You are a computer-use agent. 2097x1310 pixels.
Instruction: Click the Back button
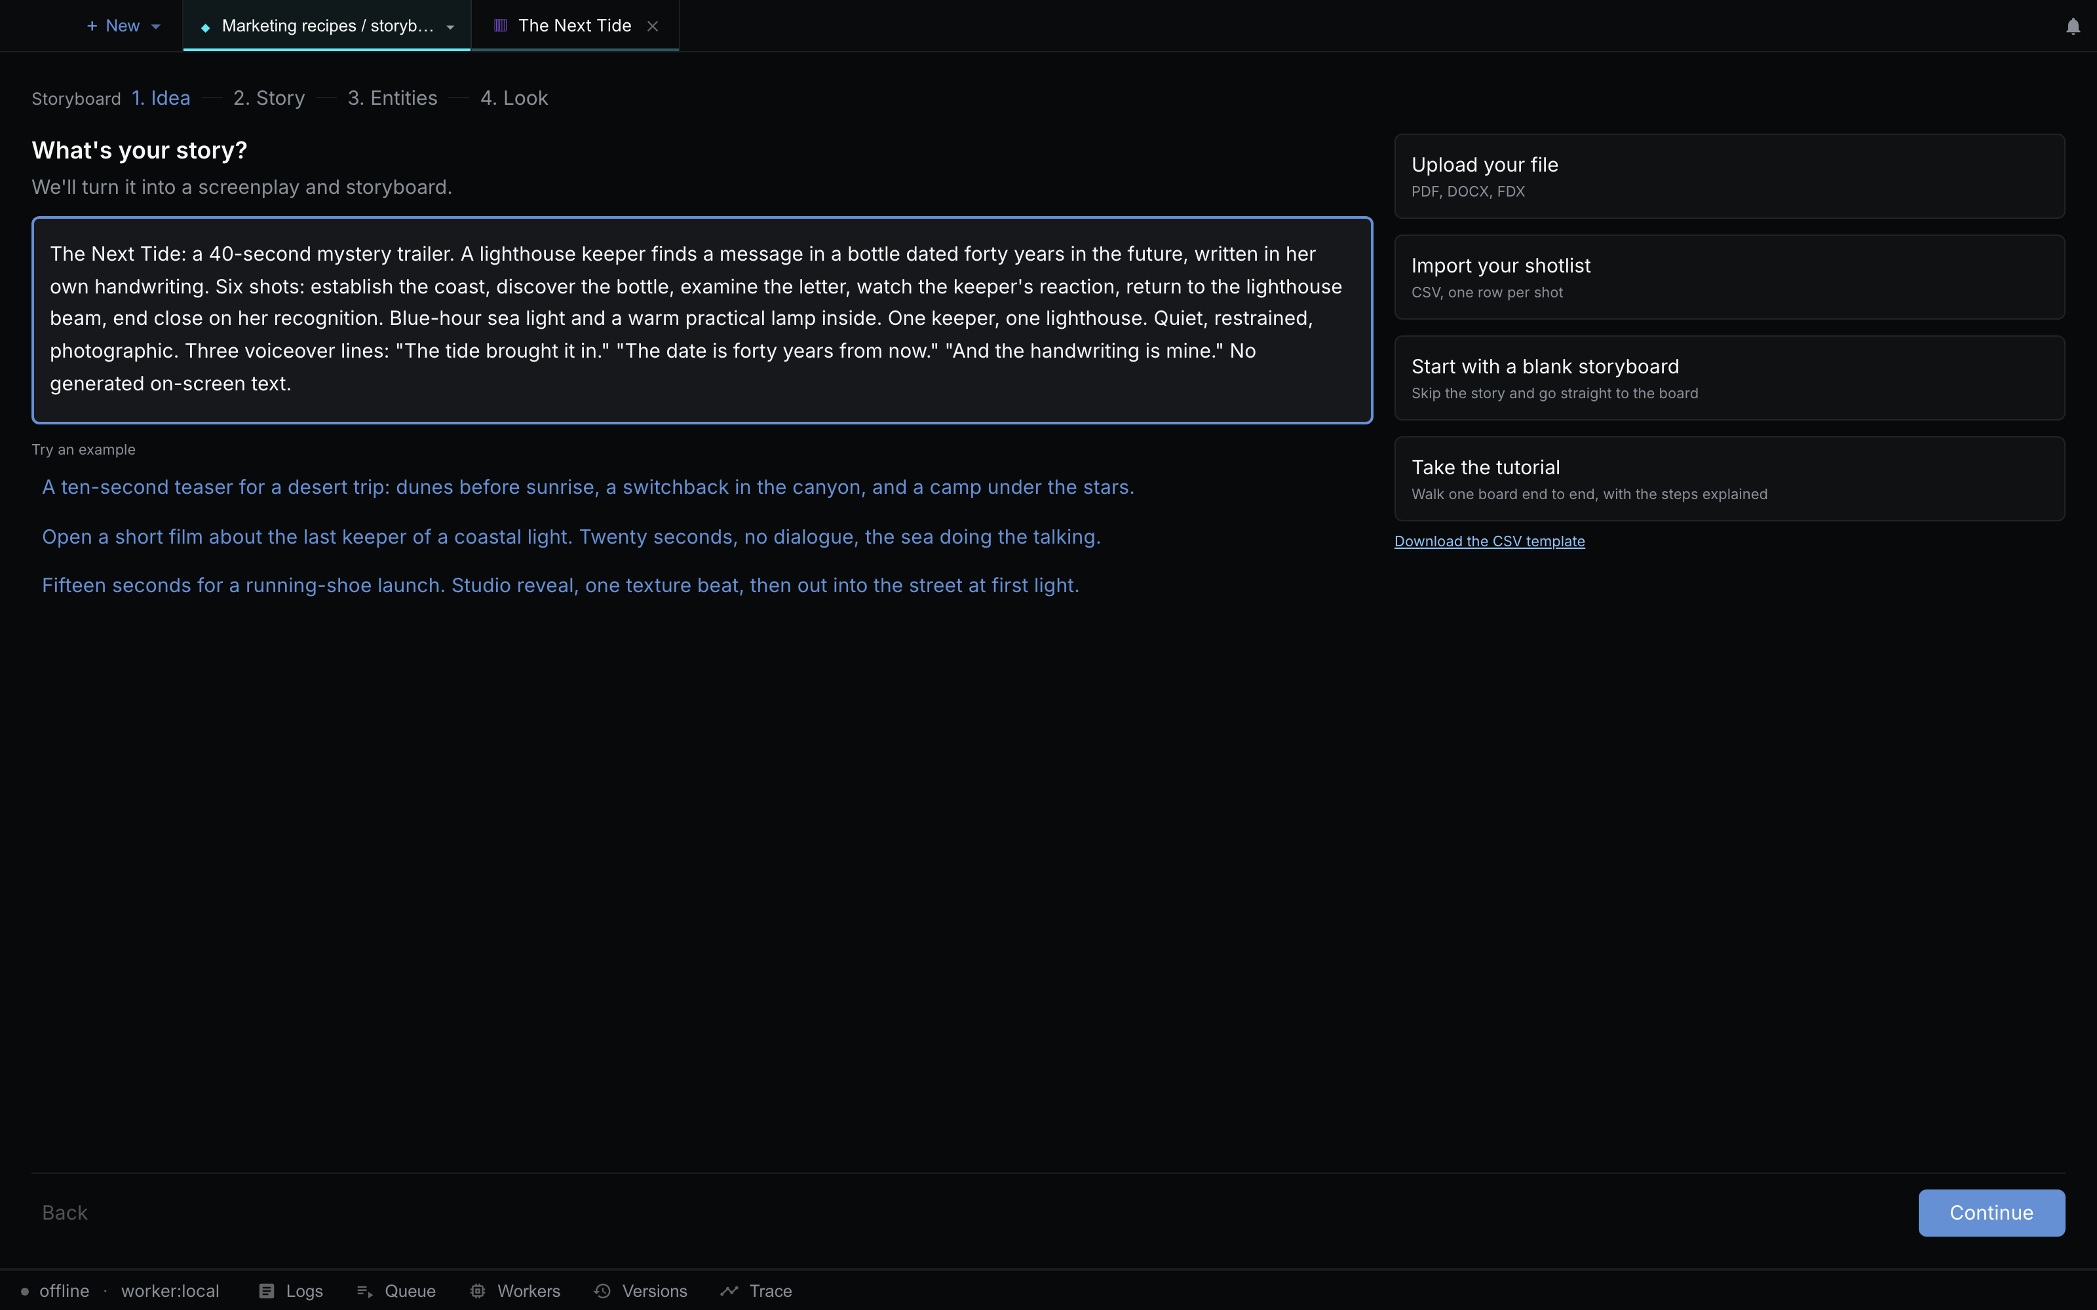coord(65,1212)
